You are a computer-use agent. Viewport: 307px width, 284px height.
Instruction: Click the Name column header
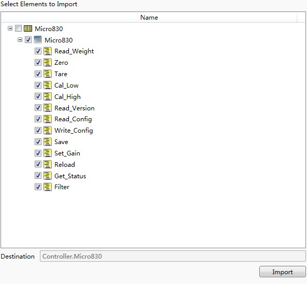point(149,18)
